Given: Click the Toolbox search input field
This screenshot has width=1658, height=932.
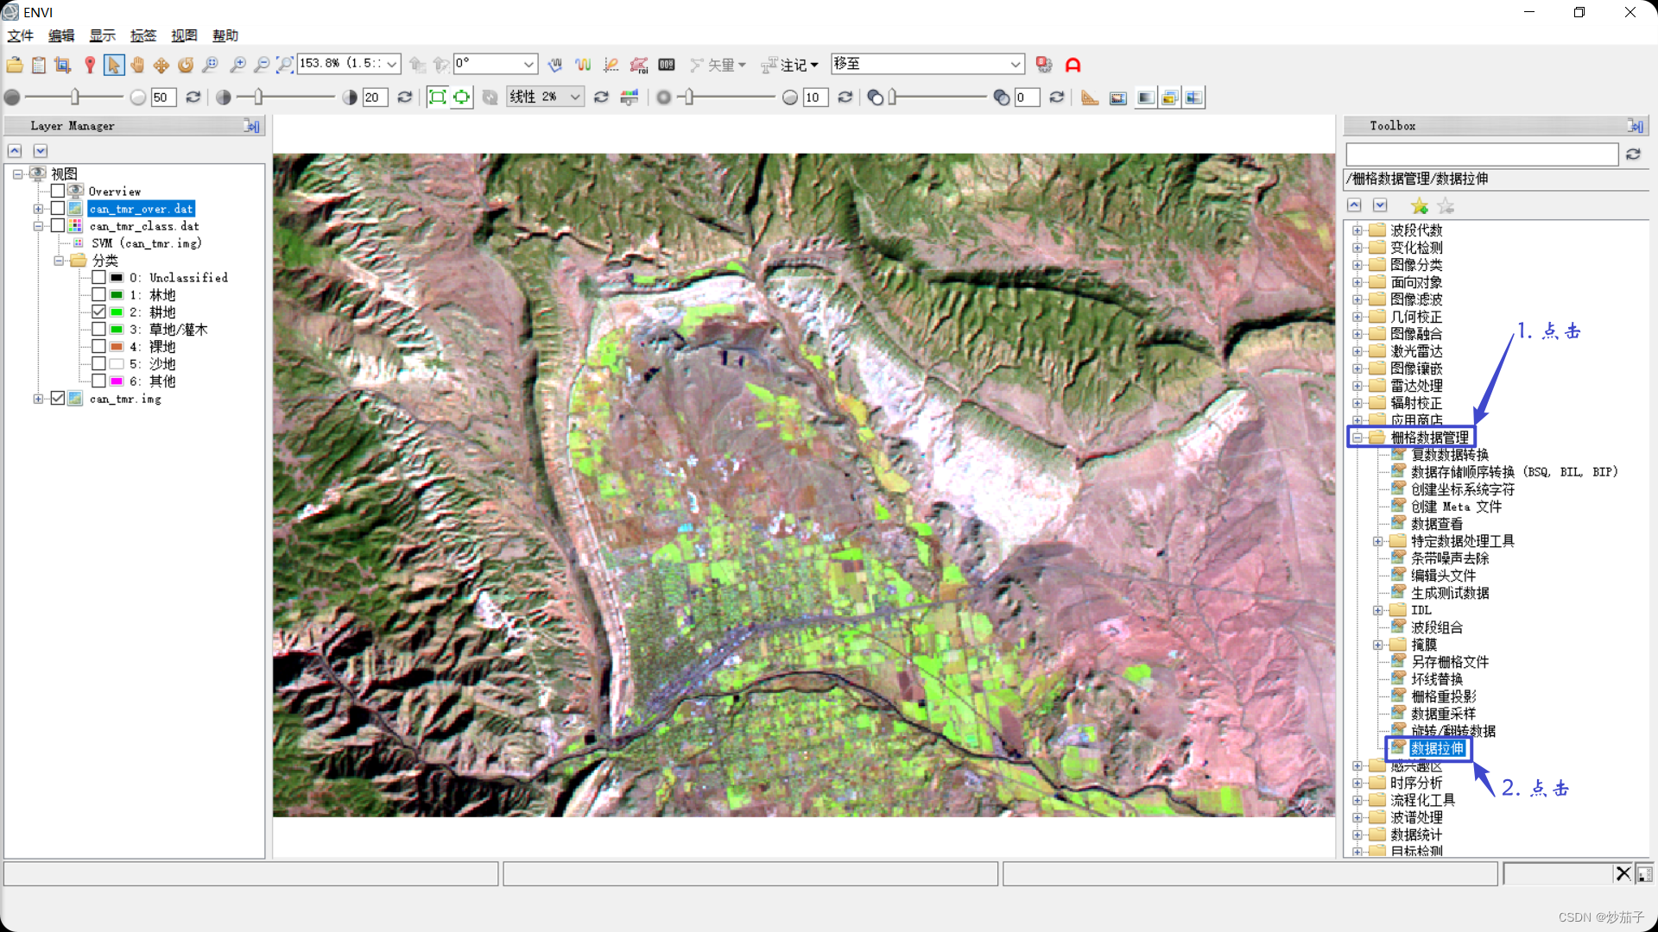Looking at the screenshot, I should (x=1481, y=154).
